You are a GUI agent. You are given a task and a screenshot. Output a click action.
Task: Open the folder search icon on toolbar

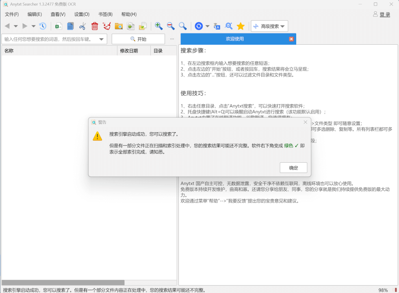[119, 26]
